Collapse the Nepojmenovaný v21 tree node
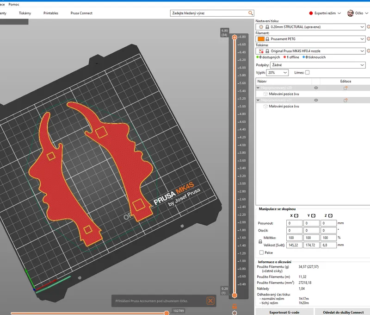This screenshot has height=315, width=370. [258, 100]
